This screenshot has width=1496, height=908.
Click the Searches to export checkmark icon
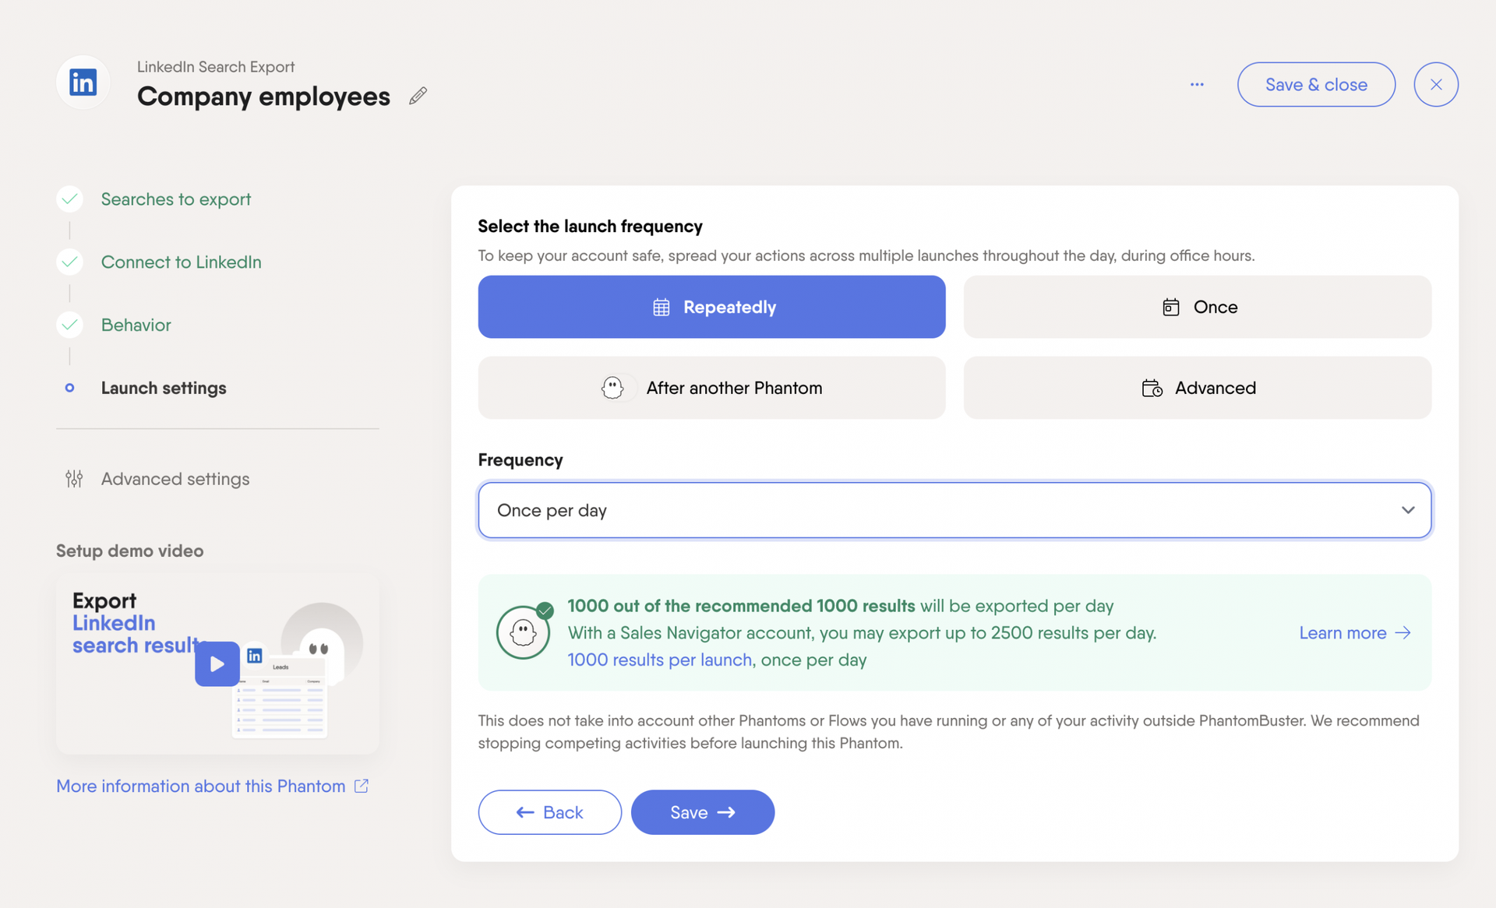(70, 199)
